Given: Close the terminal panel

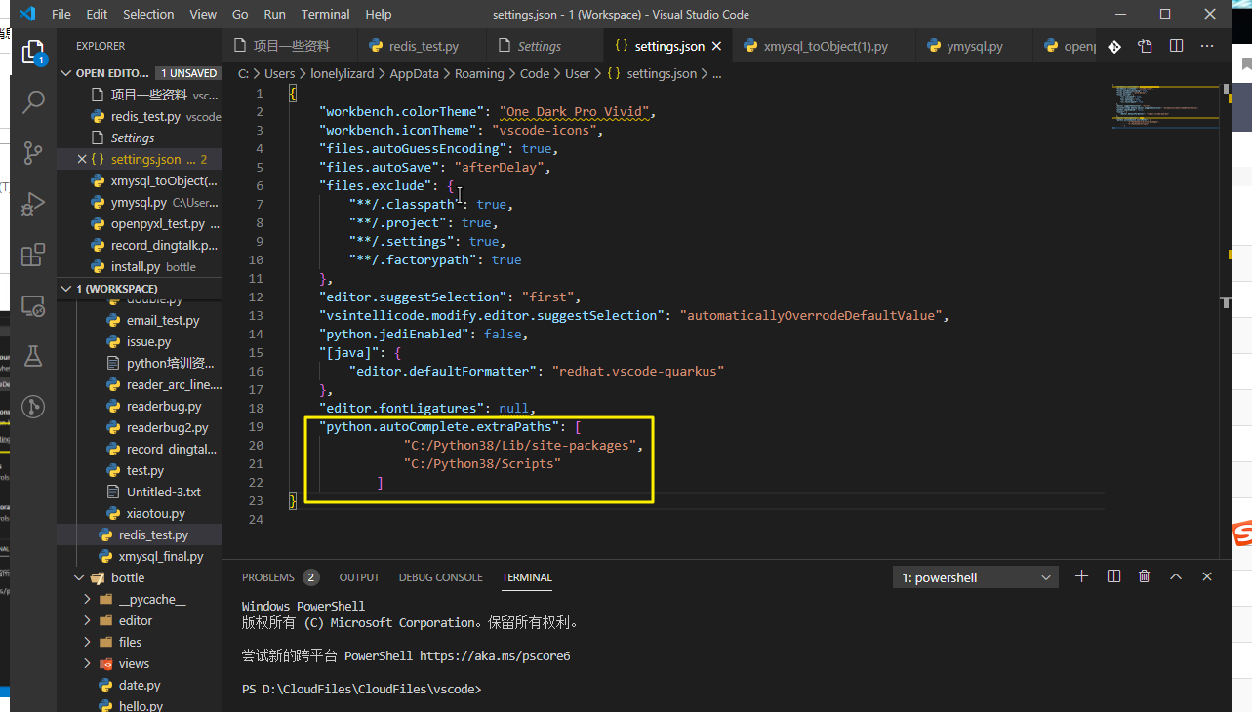Looking at the screenshot, I should point(1207,576).
